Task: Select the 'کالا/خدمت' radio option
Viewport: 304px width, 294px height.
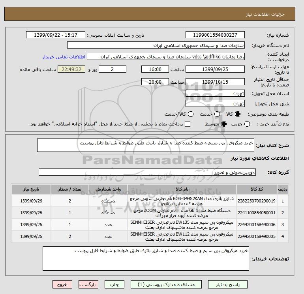Action: click(x=190, y=114)
